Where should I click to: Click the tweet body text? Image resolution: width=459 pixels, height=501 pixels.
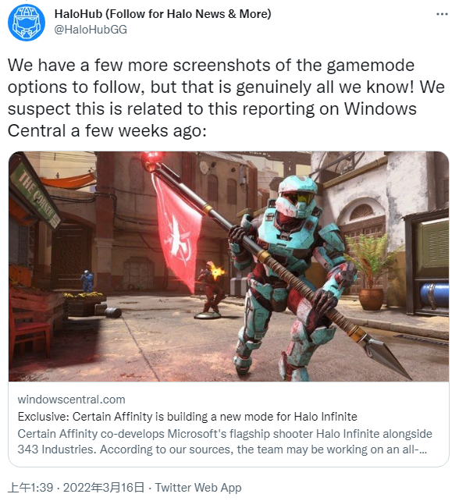226,98
